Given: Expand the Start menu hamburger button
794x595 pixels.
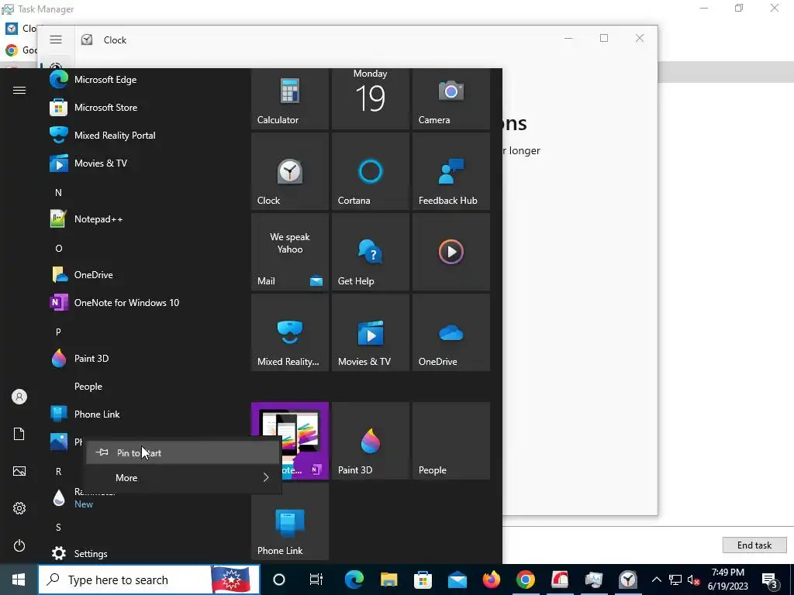Looking at the screenshot, I should point(19,90).
